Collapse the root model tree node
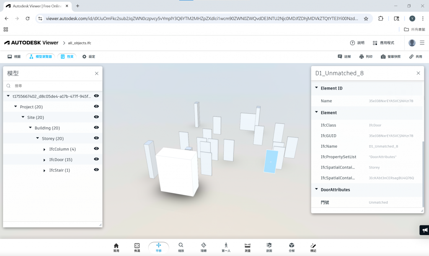This screenshot has height=256, width=429. pos(8,96)
